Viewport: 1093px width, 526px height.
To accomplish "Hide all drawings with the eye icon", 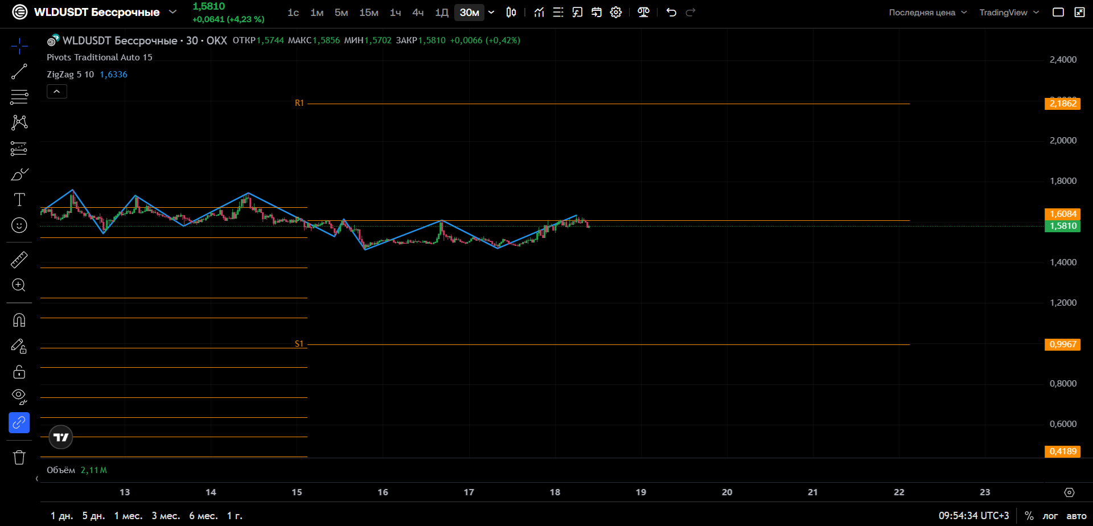I will tap(19, 397).
